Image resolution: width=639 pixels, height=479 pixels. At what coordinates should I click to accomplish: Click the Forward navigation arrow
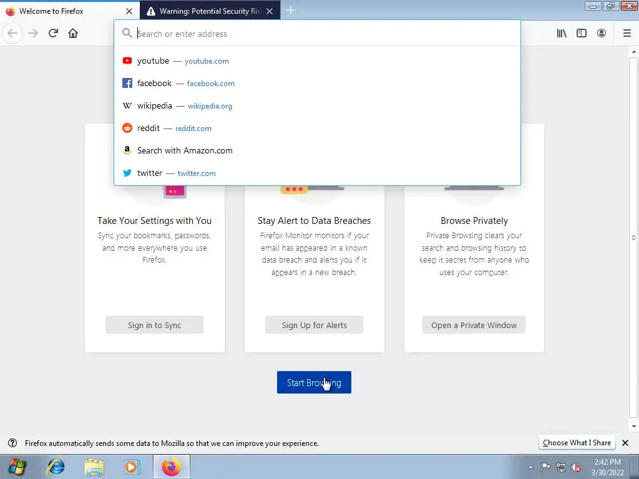[x=33, y=34]
